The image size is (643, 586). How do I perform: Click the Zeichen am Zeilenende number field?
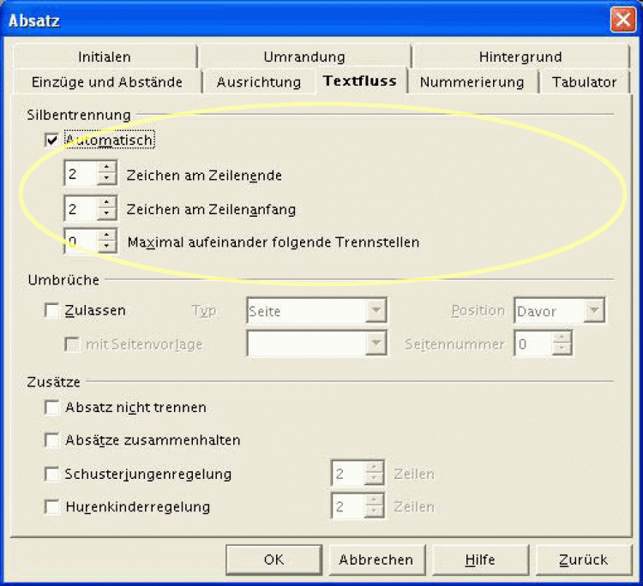coord(81,173)
